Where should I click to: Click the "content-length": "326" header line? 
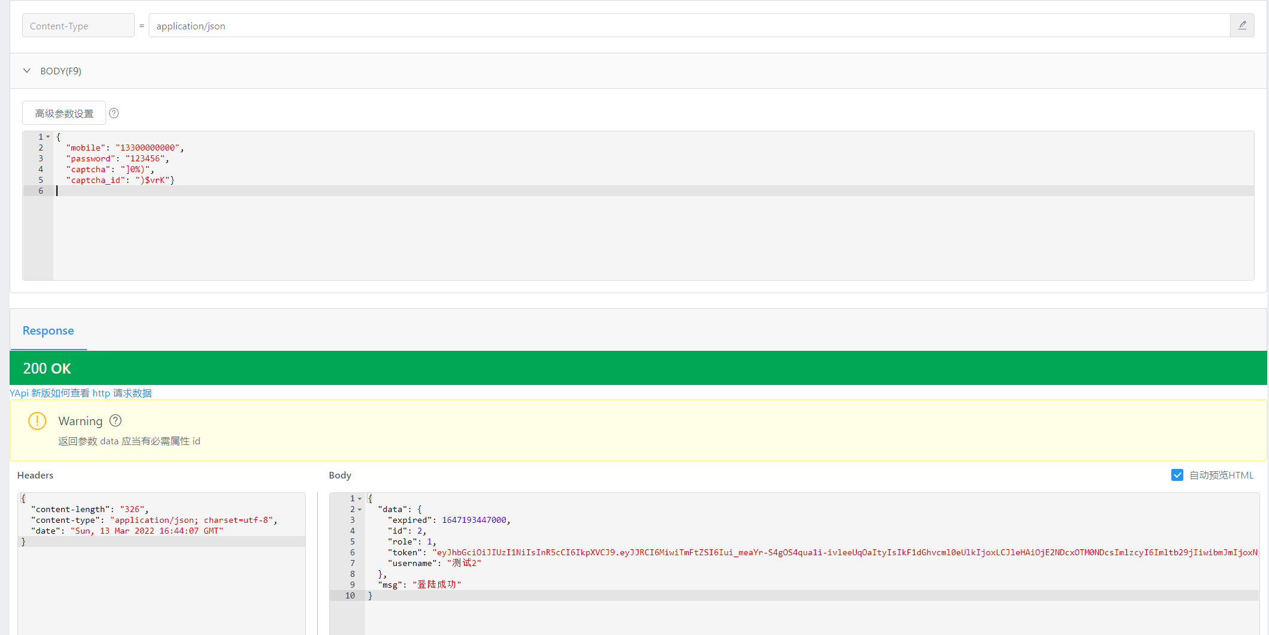[89, 509]
